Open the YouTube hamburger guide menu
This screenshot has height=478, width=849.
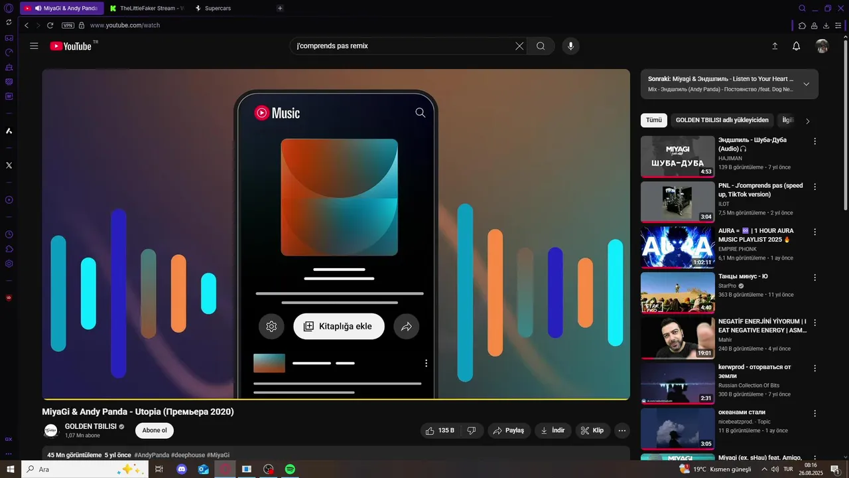tap(34, 46)
